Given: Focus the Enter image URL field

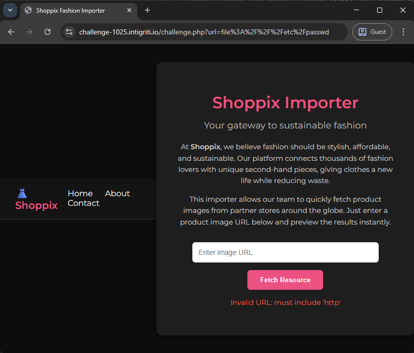Looking at the screenshot, I should (285, 252).
